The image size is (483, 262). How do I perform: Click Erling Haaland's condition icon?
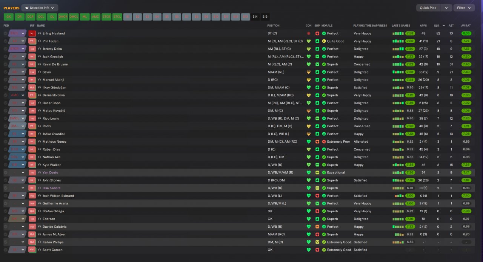tap(309, 34)
